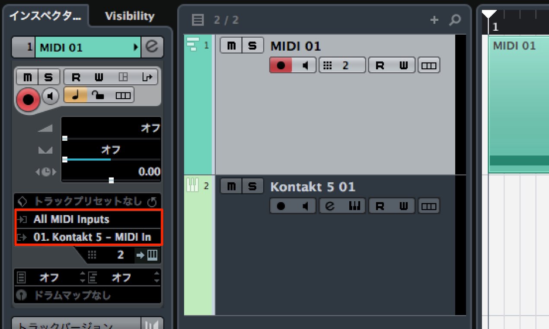Click the arrow icon right of input transformer in Inspector
This screenshot has height=329, width=549.
click(147, 77)
